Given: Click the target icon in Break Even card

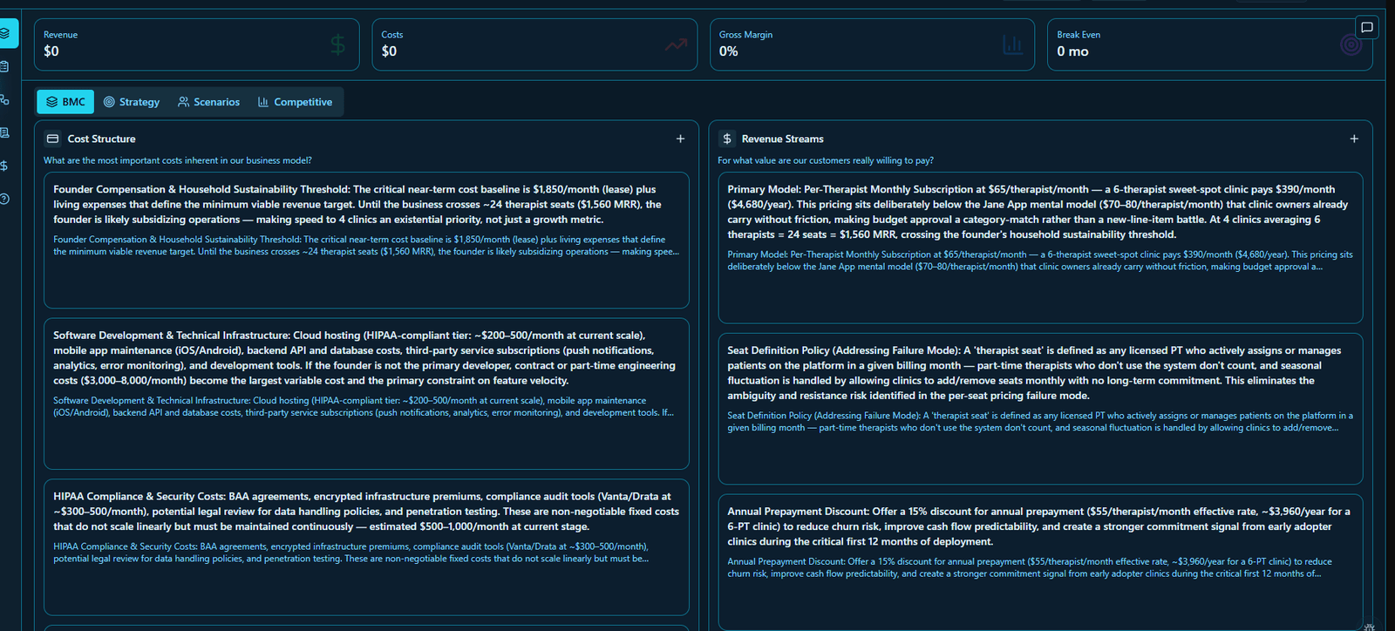Looking at the screenshot, I should pos(1351,44).
